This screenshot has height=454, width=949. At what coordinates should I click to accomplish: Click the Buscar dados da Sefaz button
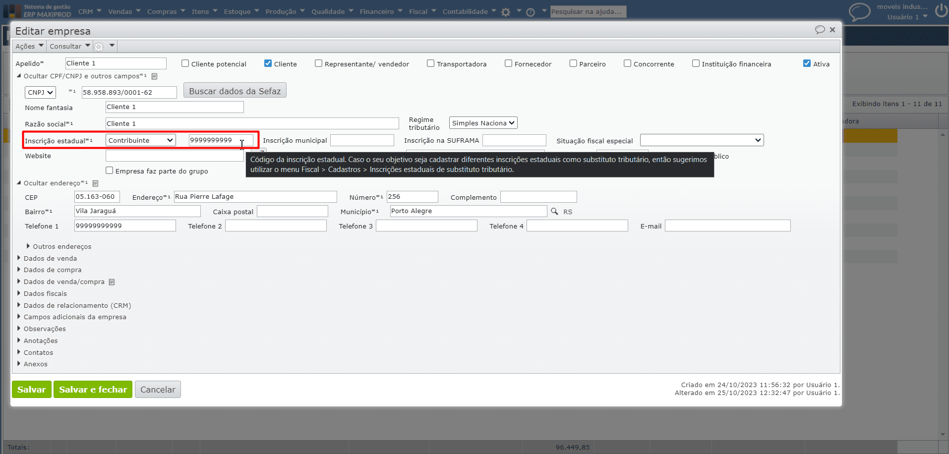(x=235, y=91)
